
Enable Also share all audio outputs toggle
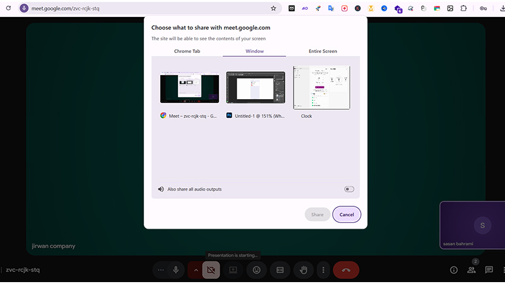[349, 189]
